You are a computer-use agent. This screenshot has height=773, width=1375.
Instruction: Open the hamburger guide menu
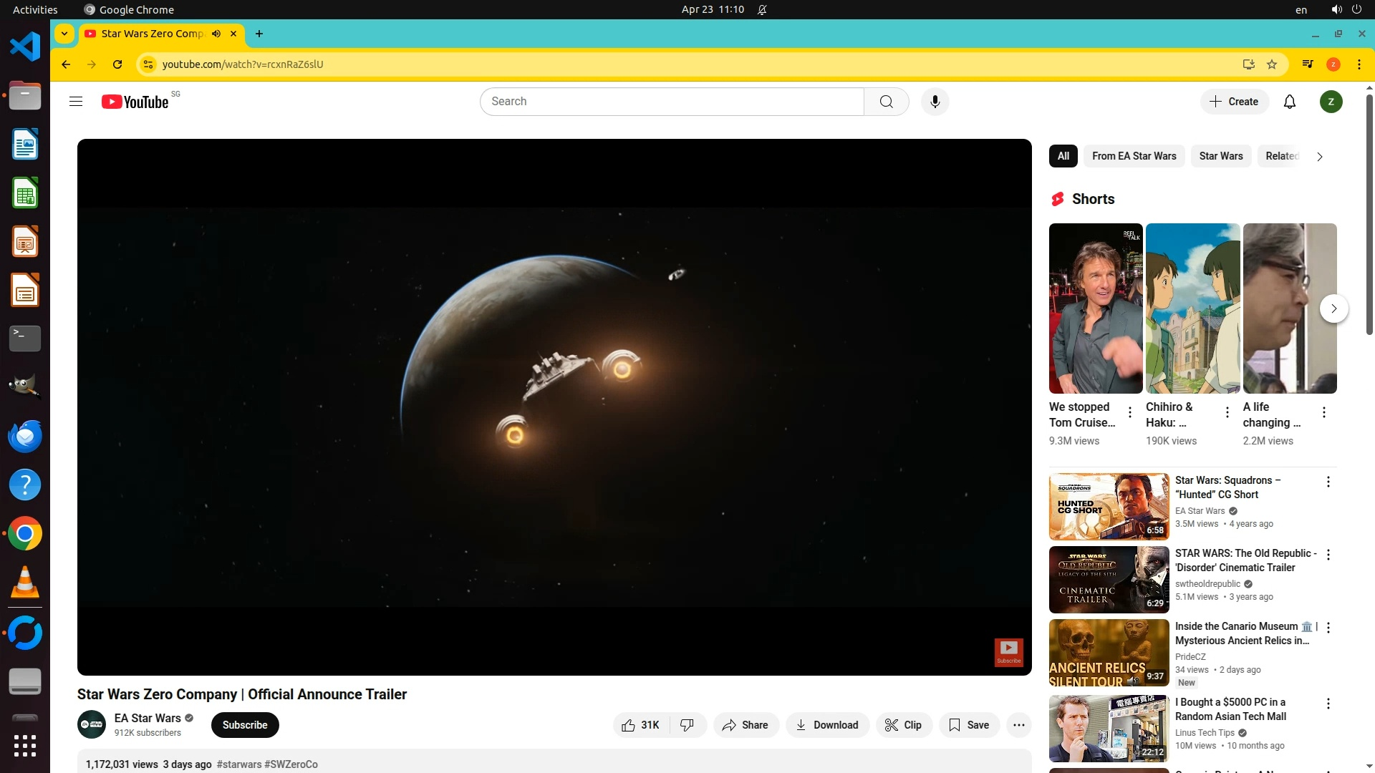pyautogui.click(x=76, y=102)
